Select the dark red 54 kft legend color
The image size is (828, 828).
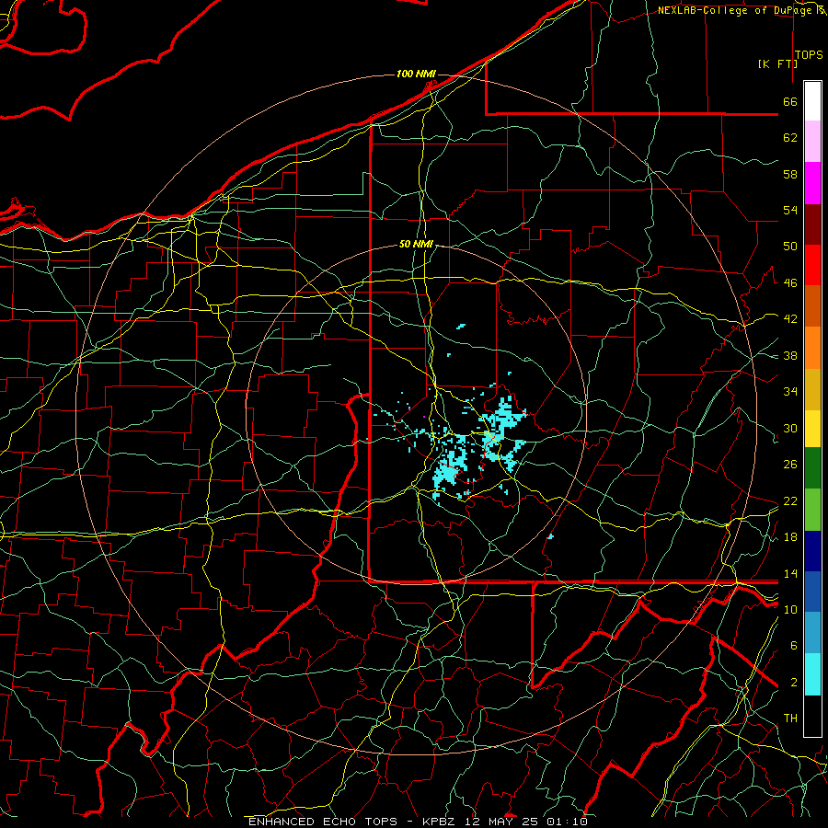coord(812,224)
